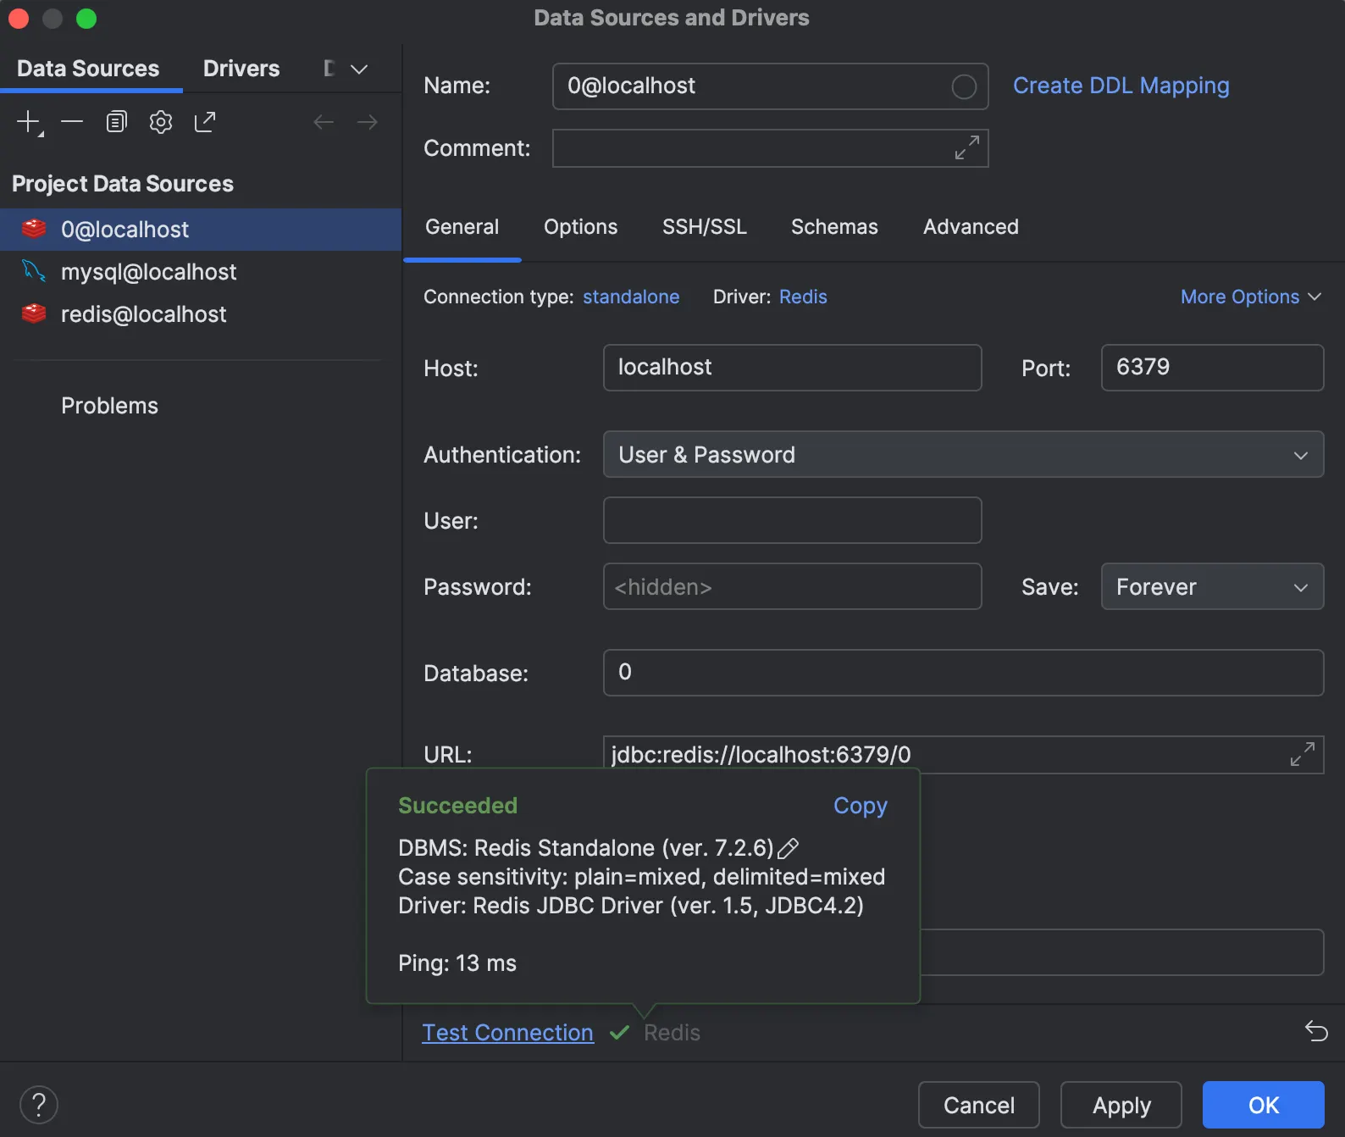Viewport: 1345px width, 1137px height.
Task: Click the Test Connection link
Action: 507,1033
